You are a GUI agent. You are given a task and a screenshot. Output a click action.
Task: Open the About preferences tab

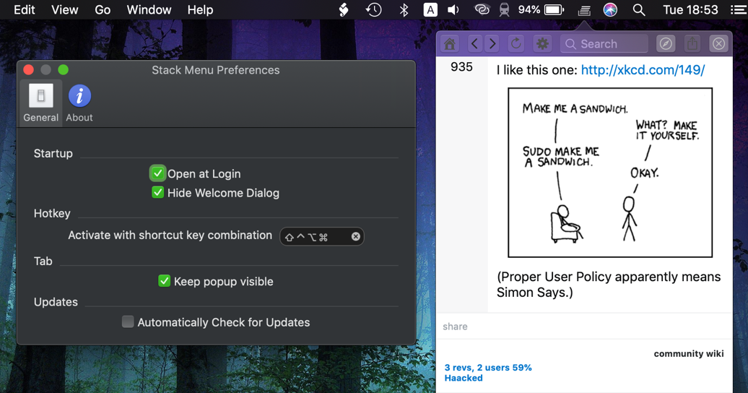pos(79,103)
